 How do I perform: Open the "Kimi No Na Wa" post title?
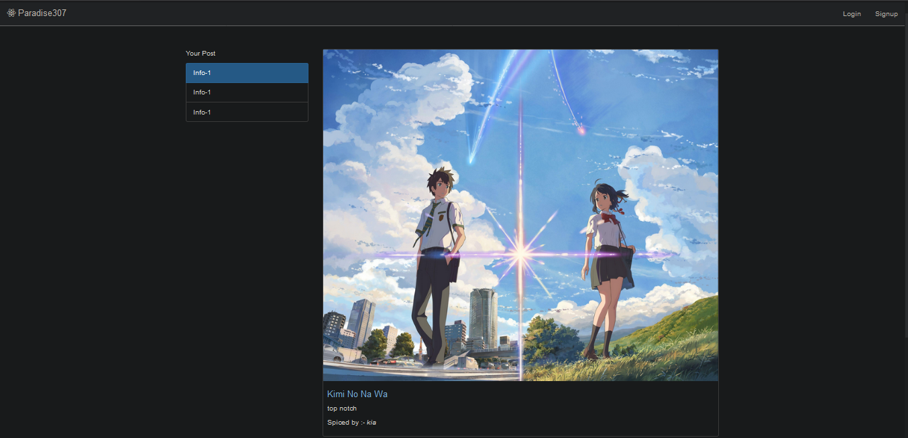click(x=357, y=394)
